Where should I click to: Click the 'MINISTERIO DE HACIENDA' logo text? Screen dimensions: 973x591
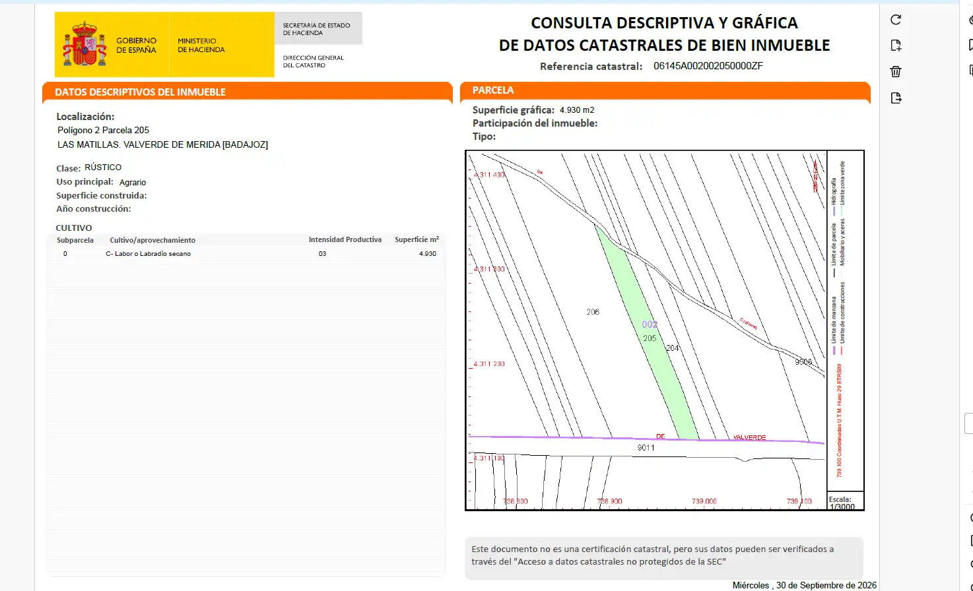201,46
